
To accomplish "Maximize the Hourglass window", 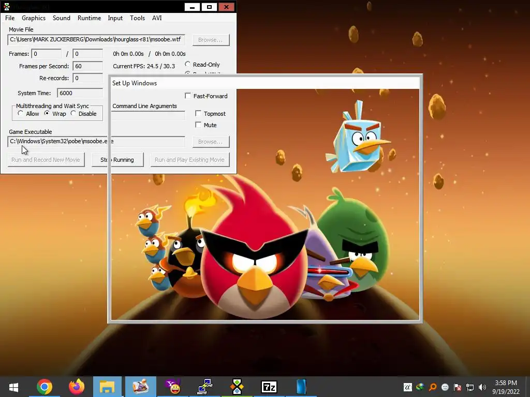I will tap(209, 7).
